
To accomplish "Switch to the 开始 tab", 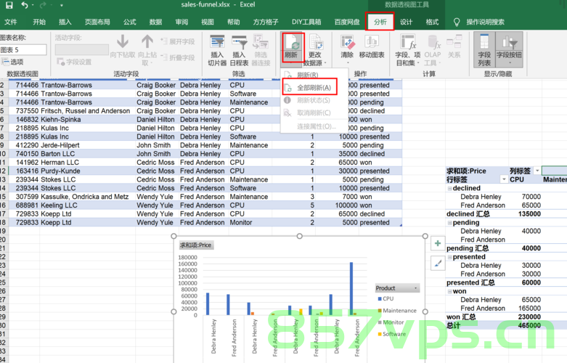I will 39,22.
